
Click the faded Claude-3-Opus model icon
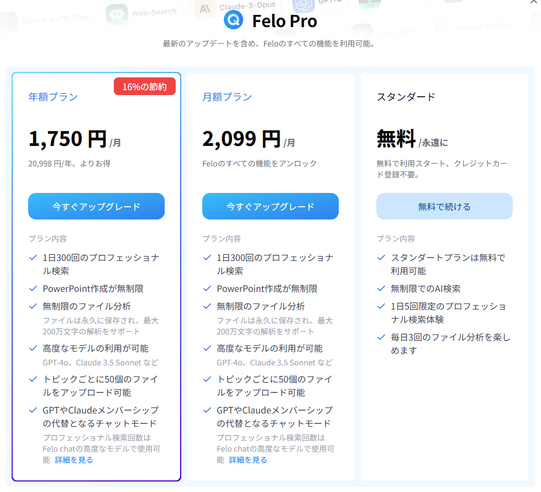204,9
